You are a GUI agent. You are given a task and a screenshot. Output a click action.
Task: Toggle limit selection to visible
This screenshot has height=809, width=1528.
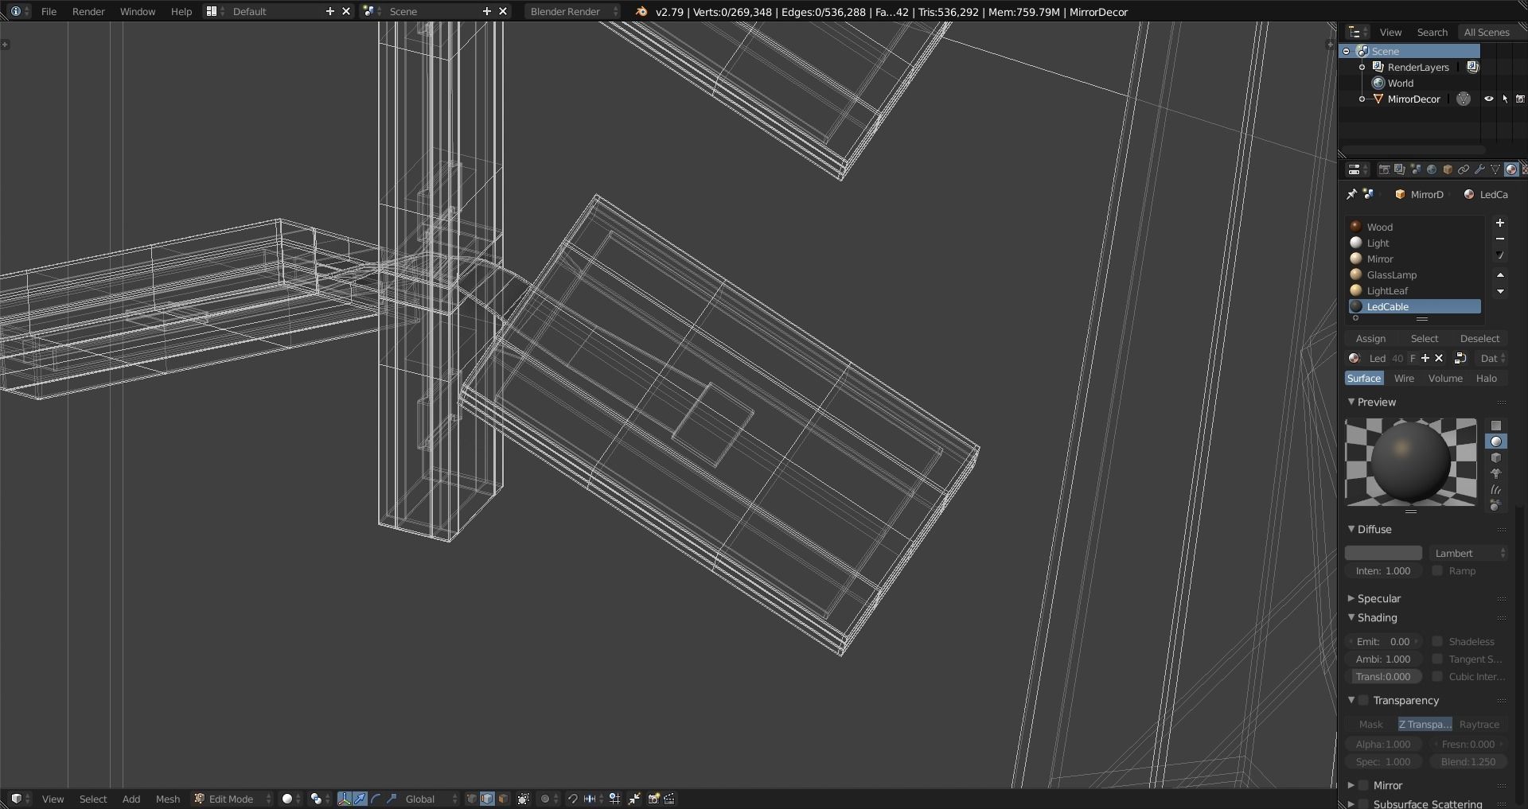click(524, 799)
